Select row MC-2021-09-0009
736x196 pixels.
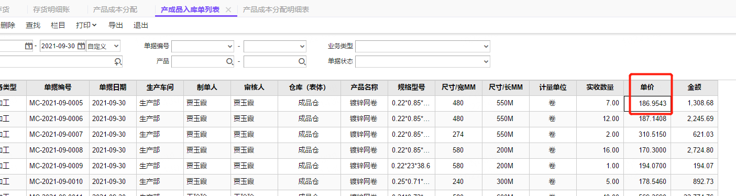359,166
